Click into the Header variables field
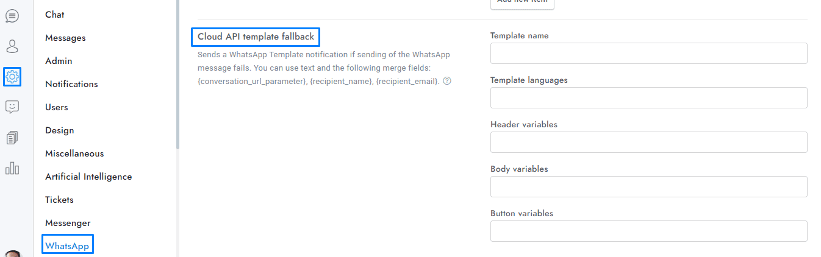Viewport: 821px width, 257px height. pos(648,143)
